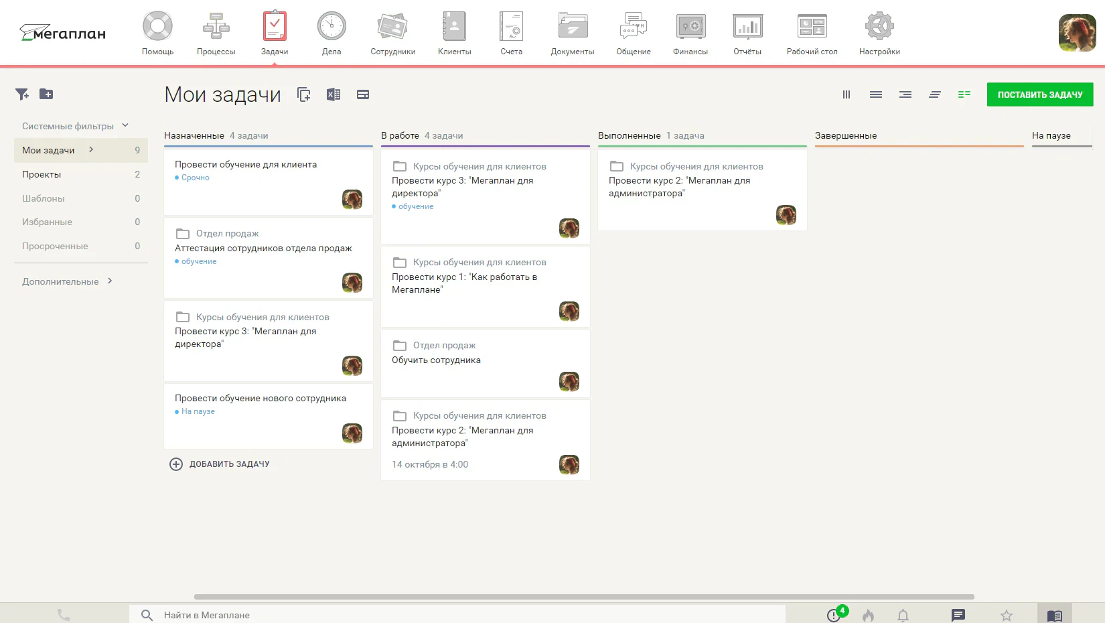Switch to right-aligned list view

(905, 94)
